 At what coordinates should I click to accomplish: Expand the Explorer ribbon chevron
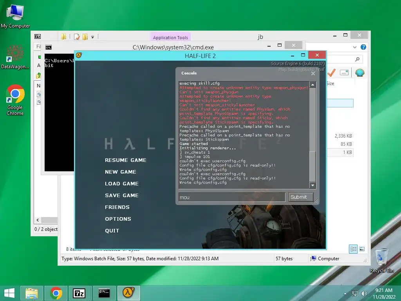pos(355,47)
